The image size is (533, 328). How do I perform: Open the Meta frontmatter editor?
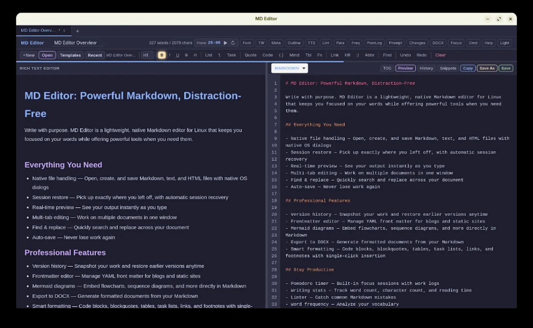point(276,43)
